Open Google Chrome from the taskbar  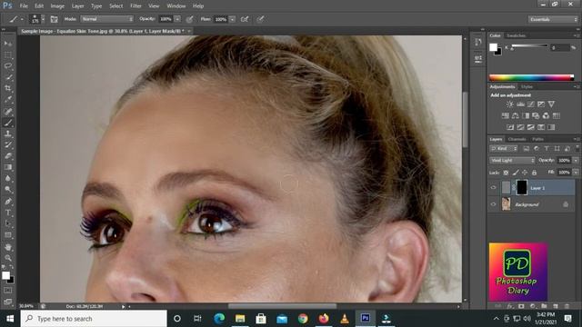click(x=303, y=319)
